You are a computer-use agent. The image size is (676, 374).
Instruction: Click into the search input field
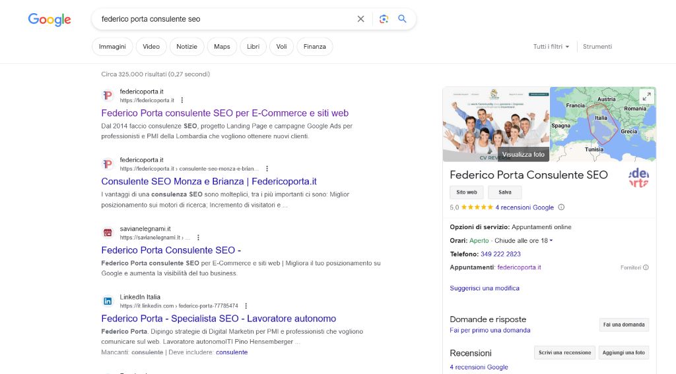tap(224, 19)
